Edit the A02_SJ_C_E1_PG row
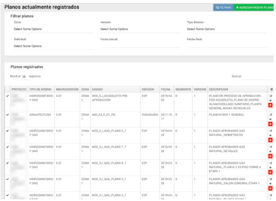 (x=271, y=115)
